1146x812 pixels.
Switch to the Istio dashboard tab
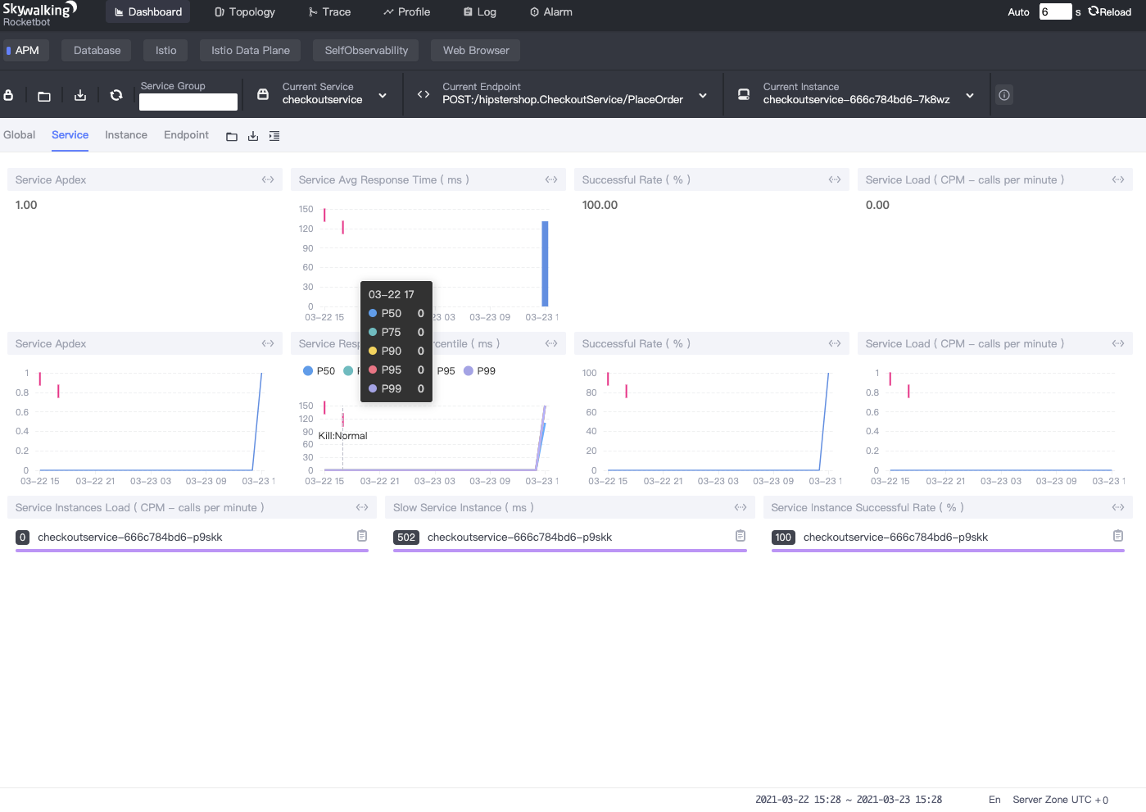[165, 51]
